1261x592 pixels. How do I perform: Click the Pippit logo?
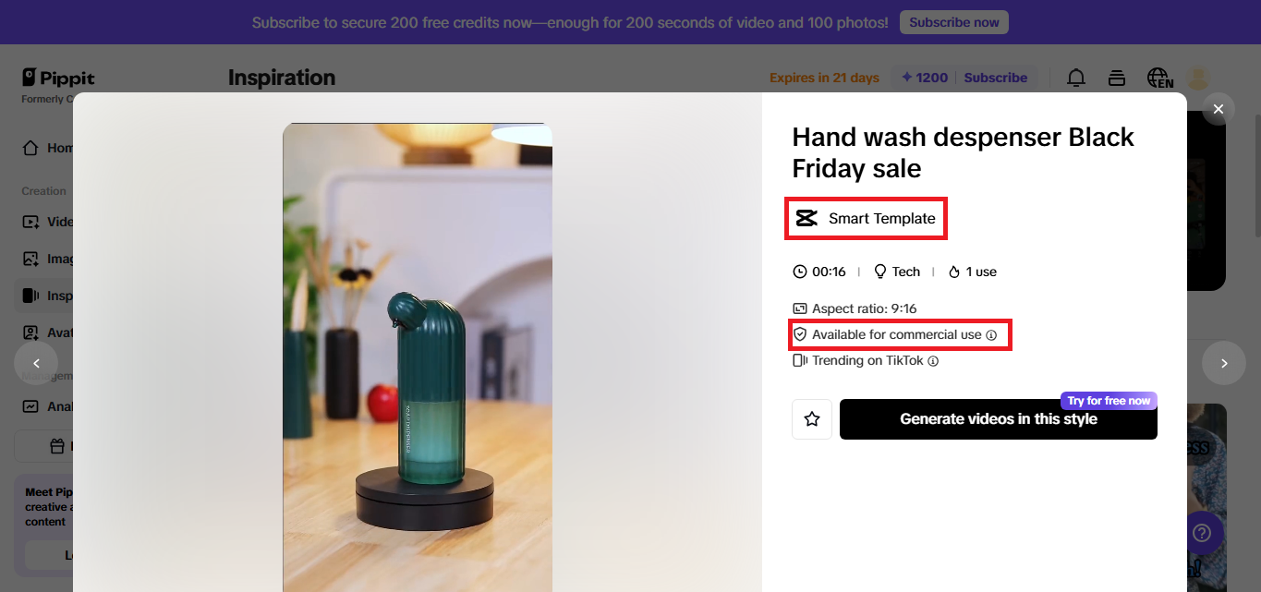58,79
